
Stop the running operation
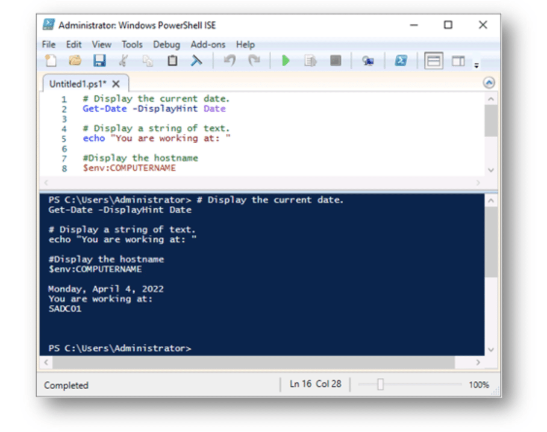tap(335, 61)
